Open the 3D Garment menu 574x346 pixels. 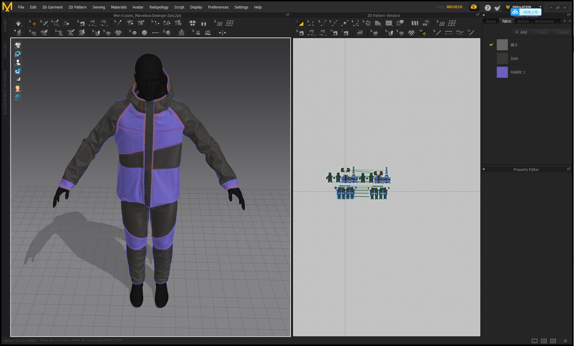pyautogui.click(x=52, y=7)
